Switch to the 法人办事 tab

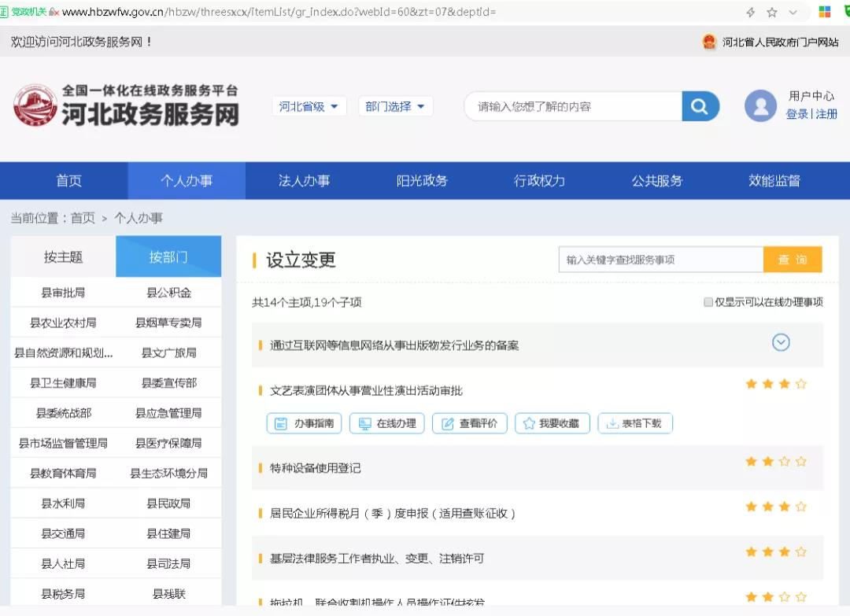(304, 180)
